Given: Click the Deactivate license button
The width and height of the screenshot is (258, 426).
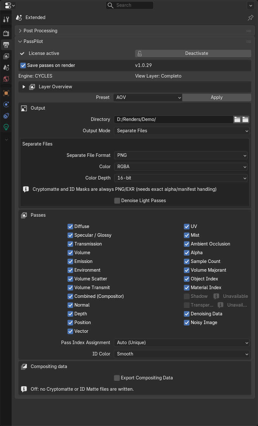Looking at the screenshot, I should point(193,53).
